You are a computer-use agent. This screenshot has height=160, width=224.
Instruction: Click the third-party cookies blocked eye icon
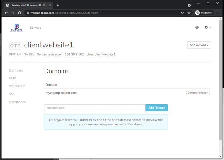182,13
